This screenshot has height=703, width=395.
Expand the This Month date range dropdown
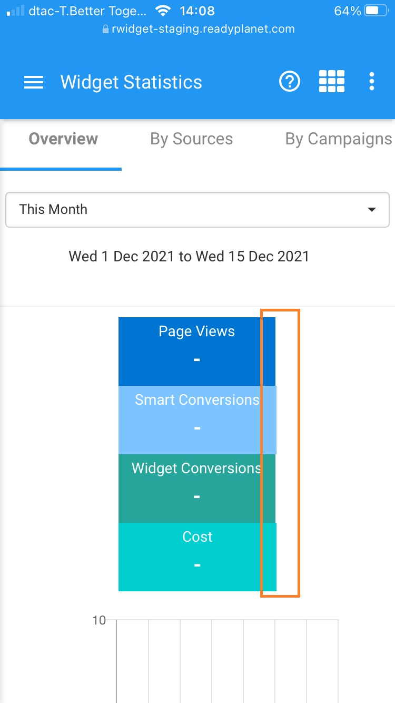[197, 209]
